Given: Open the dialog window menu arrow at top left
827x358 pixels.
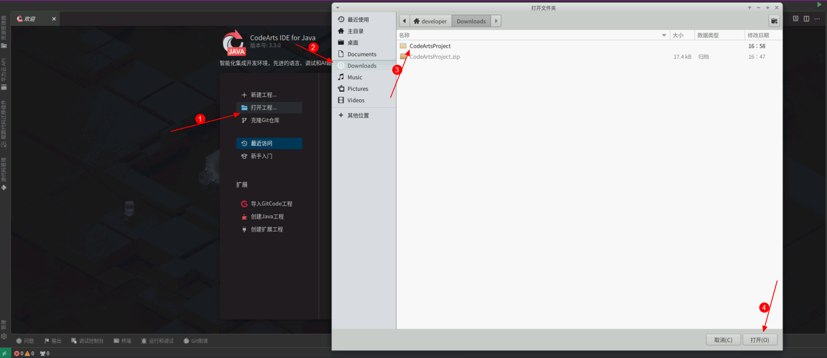Looking at the screenshot, I should pos(338,8).
